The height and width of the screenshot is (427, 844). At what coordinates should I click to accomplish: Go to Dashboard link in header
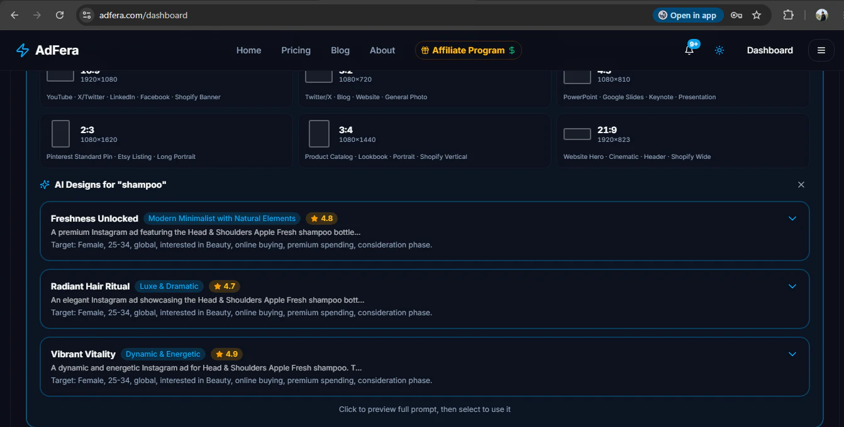pyautogui.click(x=770, y=50)
